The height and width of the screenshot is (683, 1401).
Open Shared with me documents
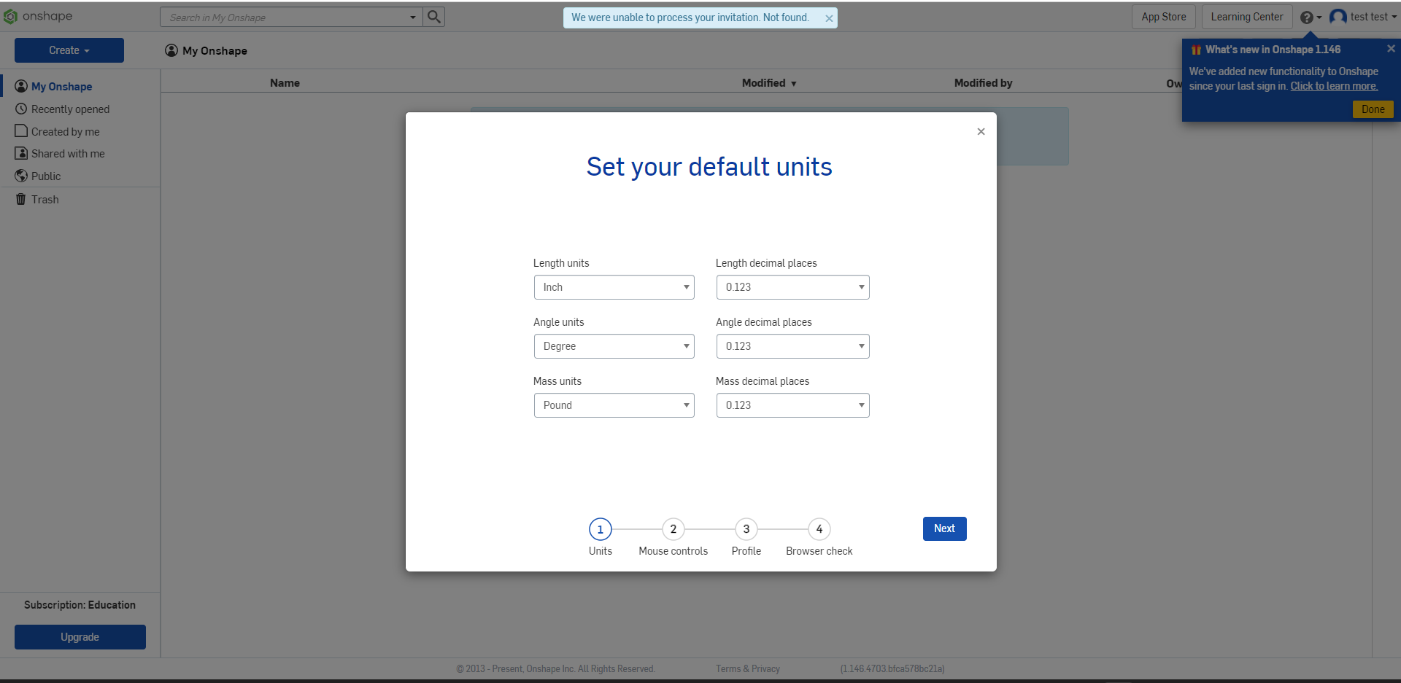68,153
